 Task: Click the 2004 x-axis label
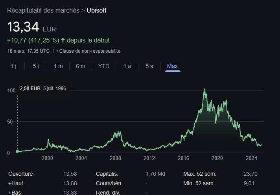(81, 158)
